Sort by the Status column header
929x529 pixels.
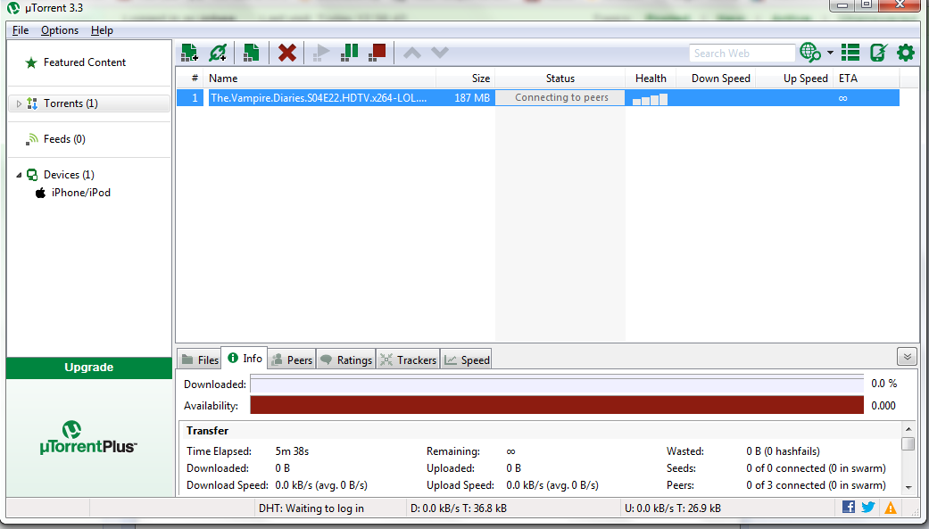pyautogui.click(x=560, y=79)
